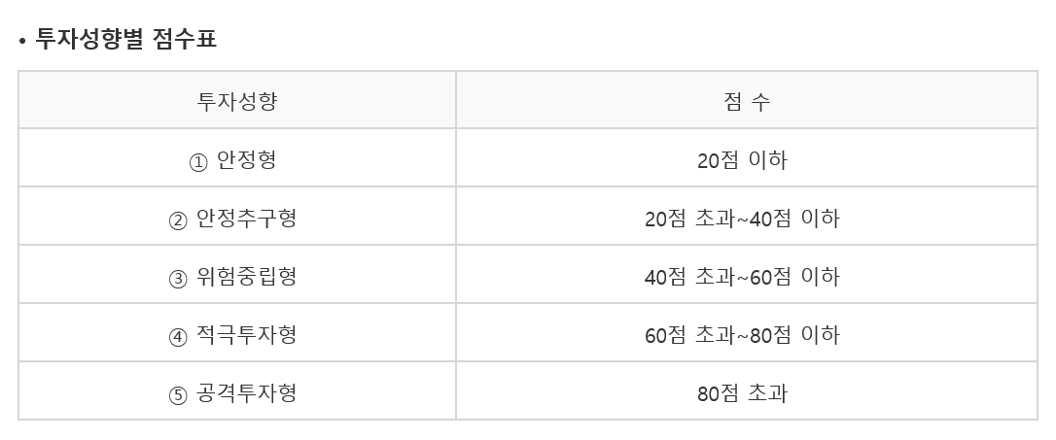Click the 안정형 label text
Screen dimensions: 1056x440
(246, 160)
